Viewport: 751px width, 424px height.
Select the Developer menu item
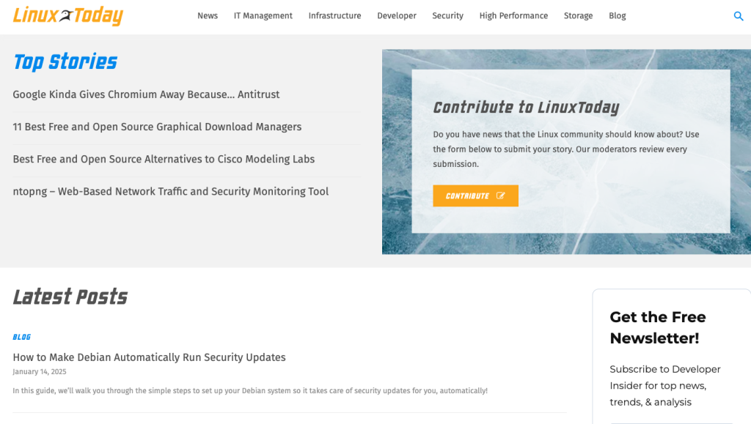click(x=397, y=16)
